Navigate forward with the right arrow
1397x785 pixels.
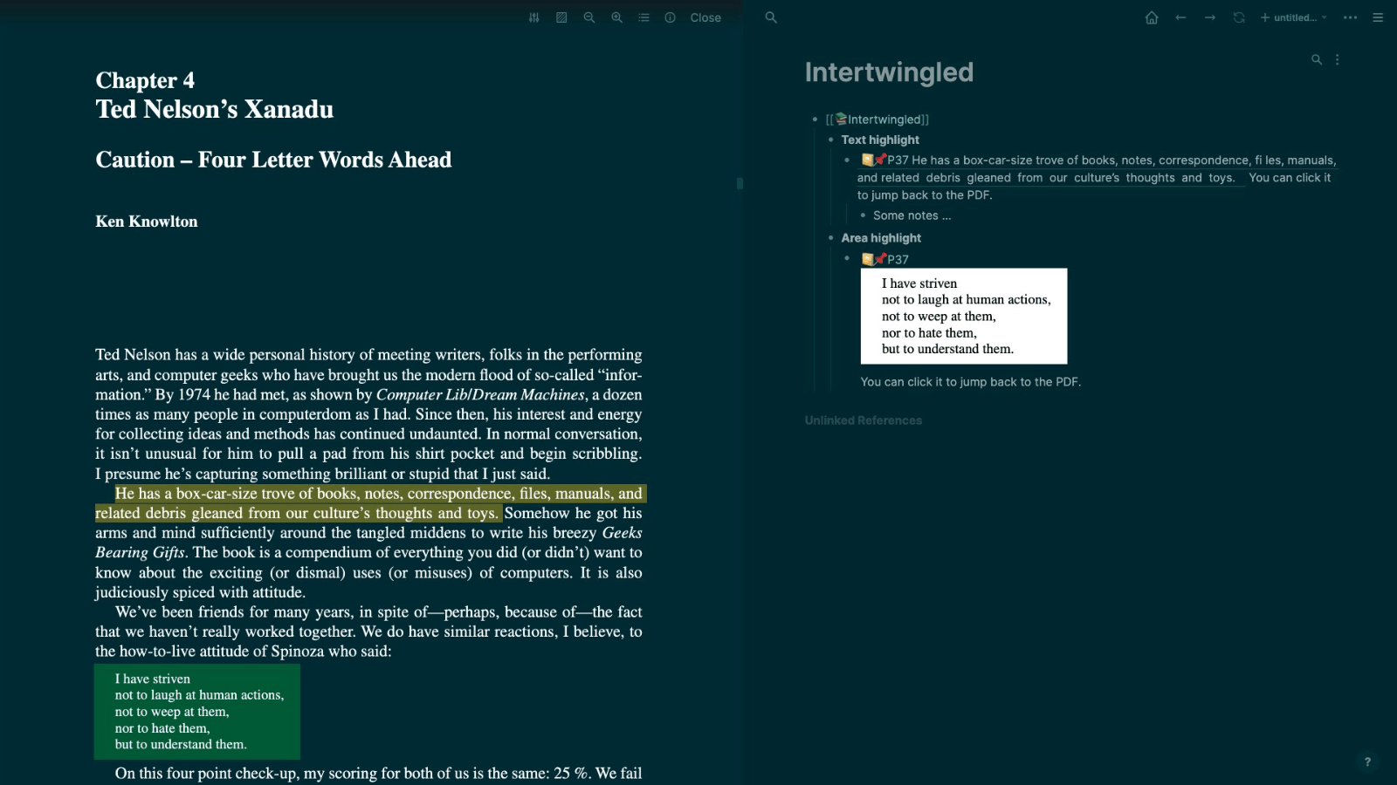[x=1209, y=17]
